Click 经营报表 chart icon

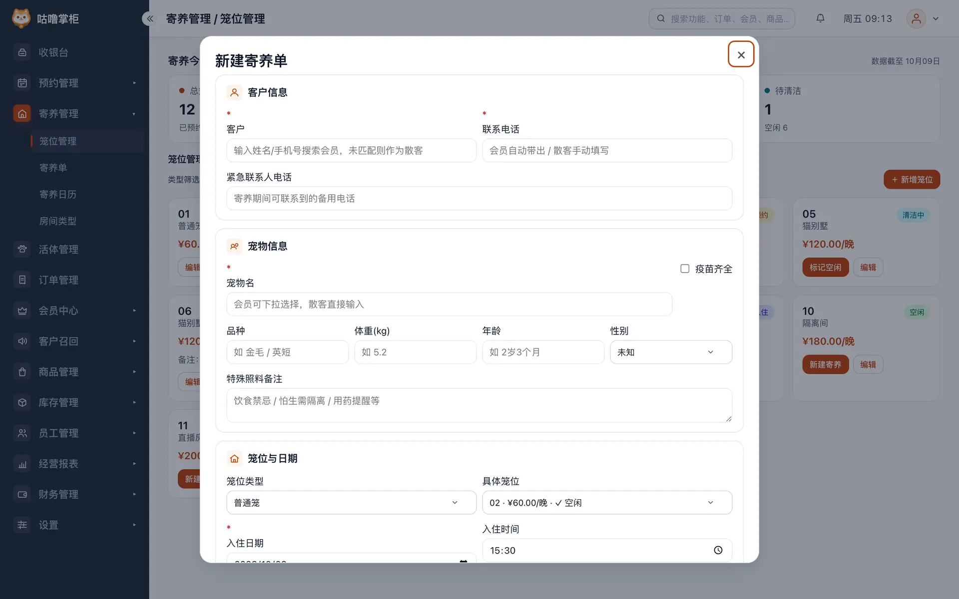point(22,464)
